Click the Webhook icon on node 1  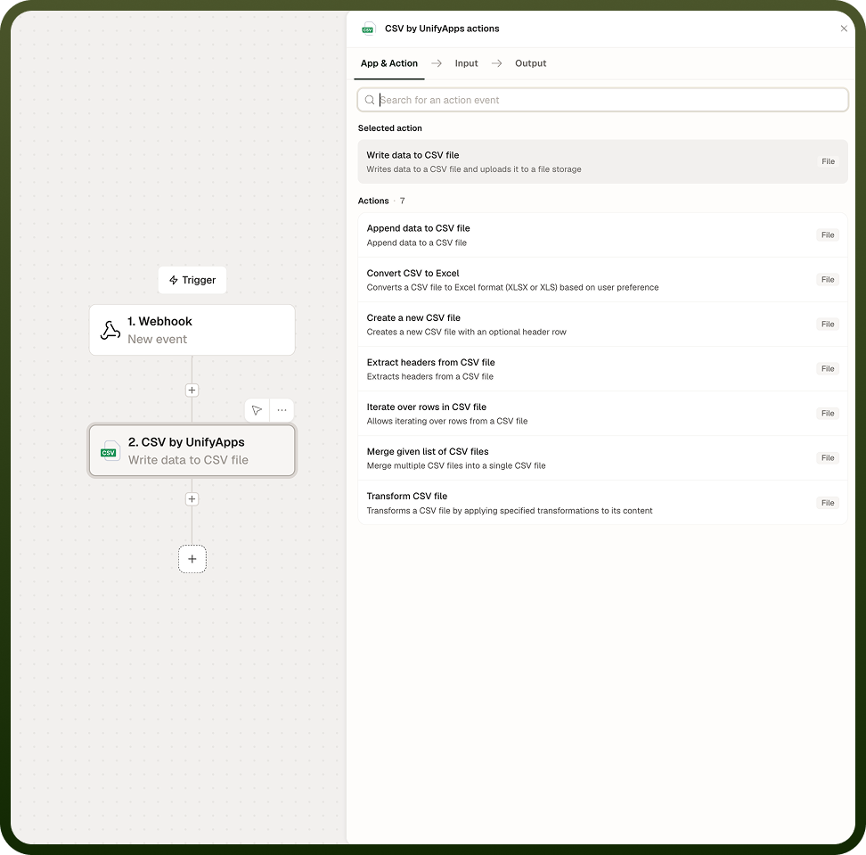click(110, 330)
